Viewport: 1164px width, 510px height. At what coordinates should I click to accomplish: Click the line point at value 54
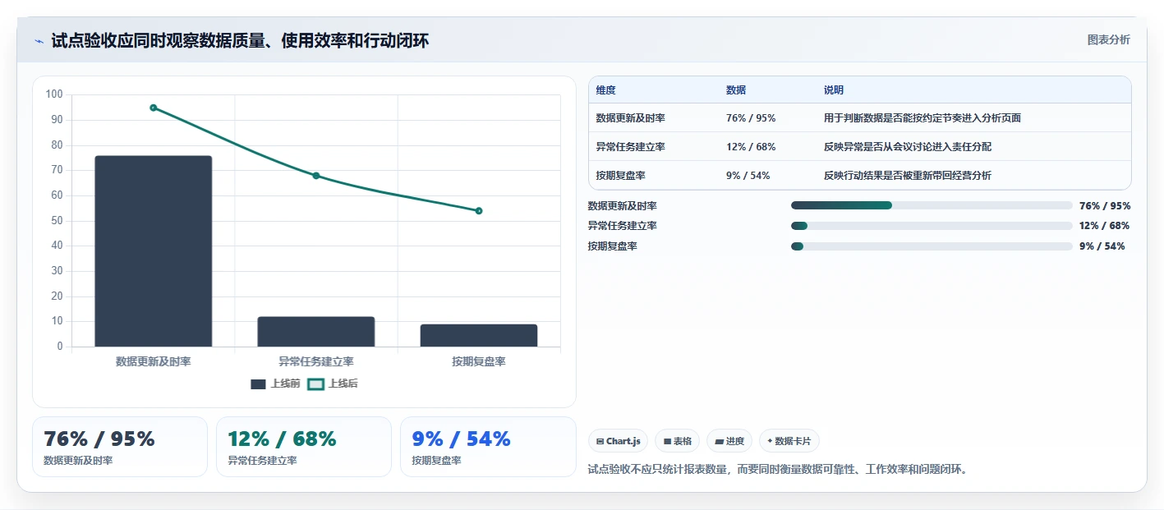479,211
